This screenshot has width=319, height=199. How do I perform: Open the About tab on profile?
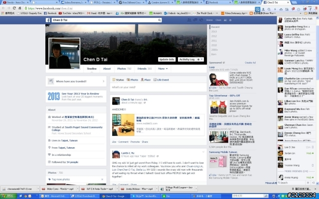107,69
